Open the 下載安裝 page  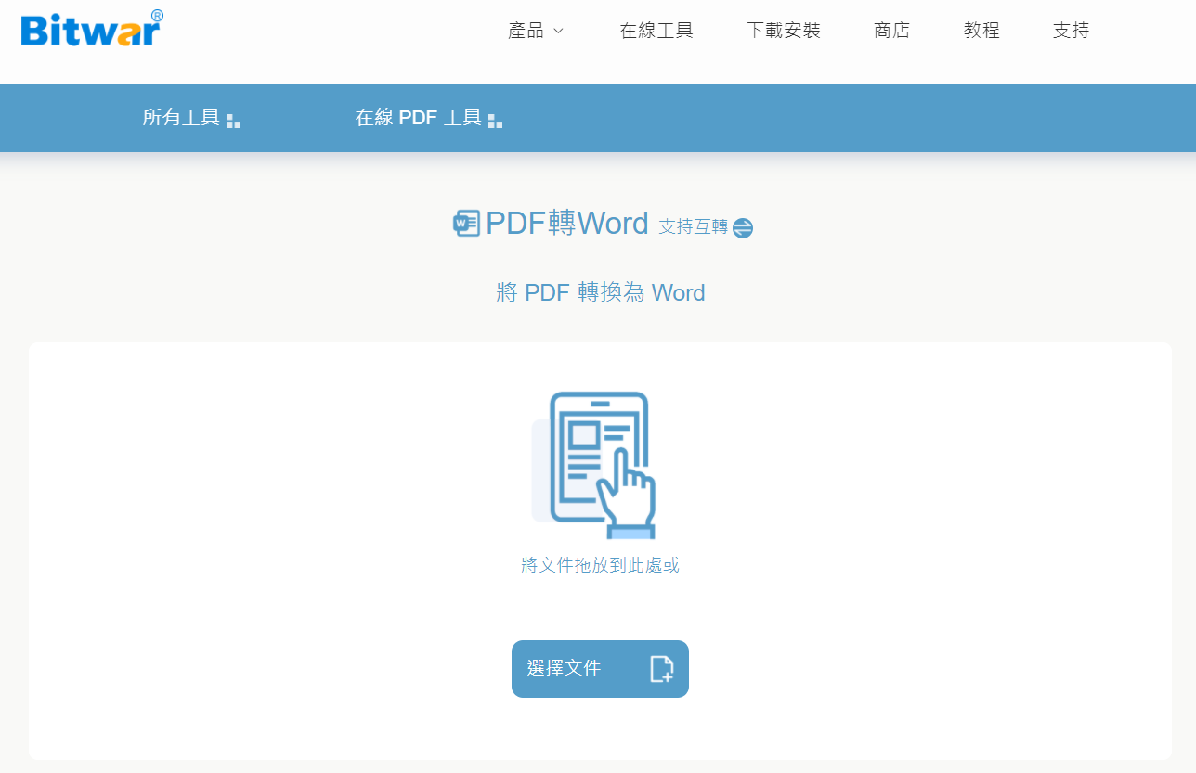click(x=784, y=31)
